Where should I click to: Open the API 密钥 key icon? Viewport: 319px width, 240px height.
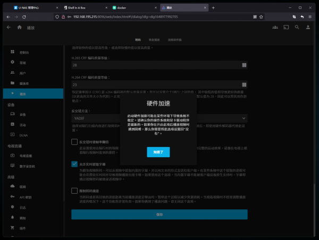coord(12,196)
